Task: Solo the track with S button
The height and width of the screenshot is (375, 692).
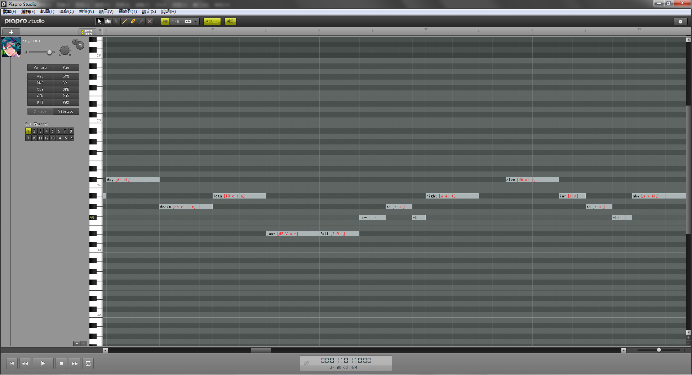Action: [75, 42]
